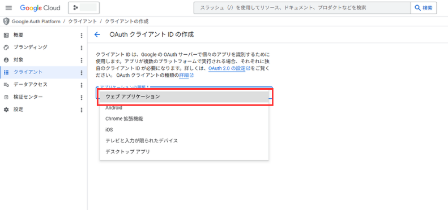Open more options for 概要
The width and height of the screenshot is (448, 210).
click(82, 36)
